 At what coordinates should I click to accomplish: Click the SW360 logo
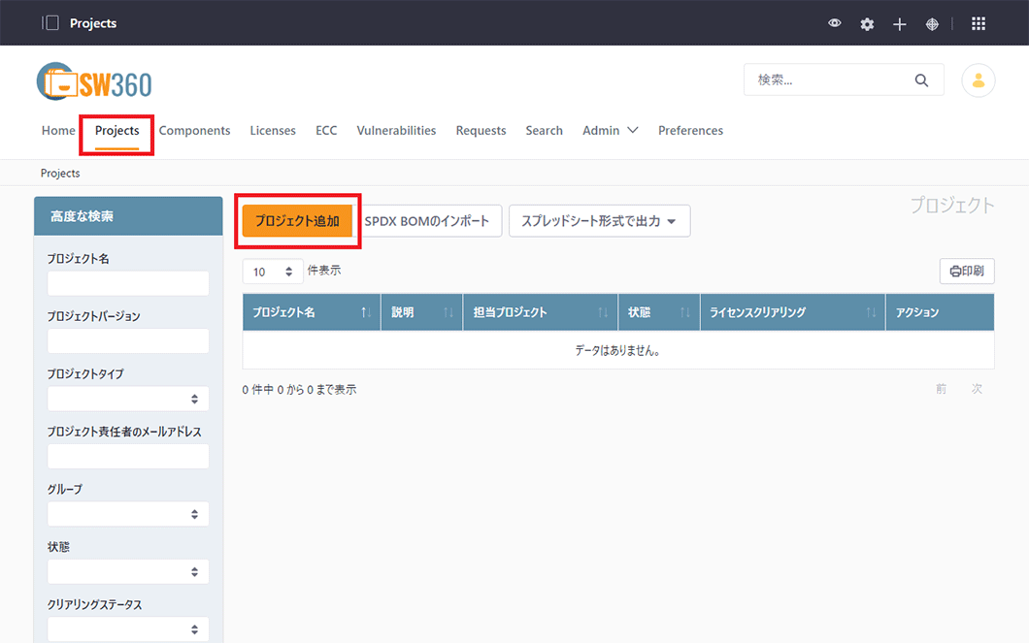pyautogui.click(x=94, y=83)
